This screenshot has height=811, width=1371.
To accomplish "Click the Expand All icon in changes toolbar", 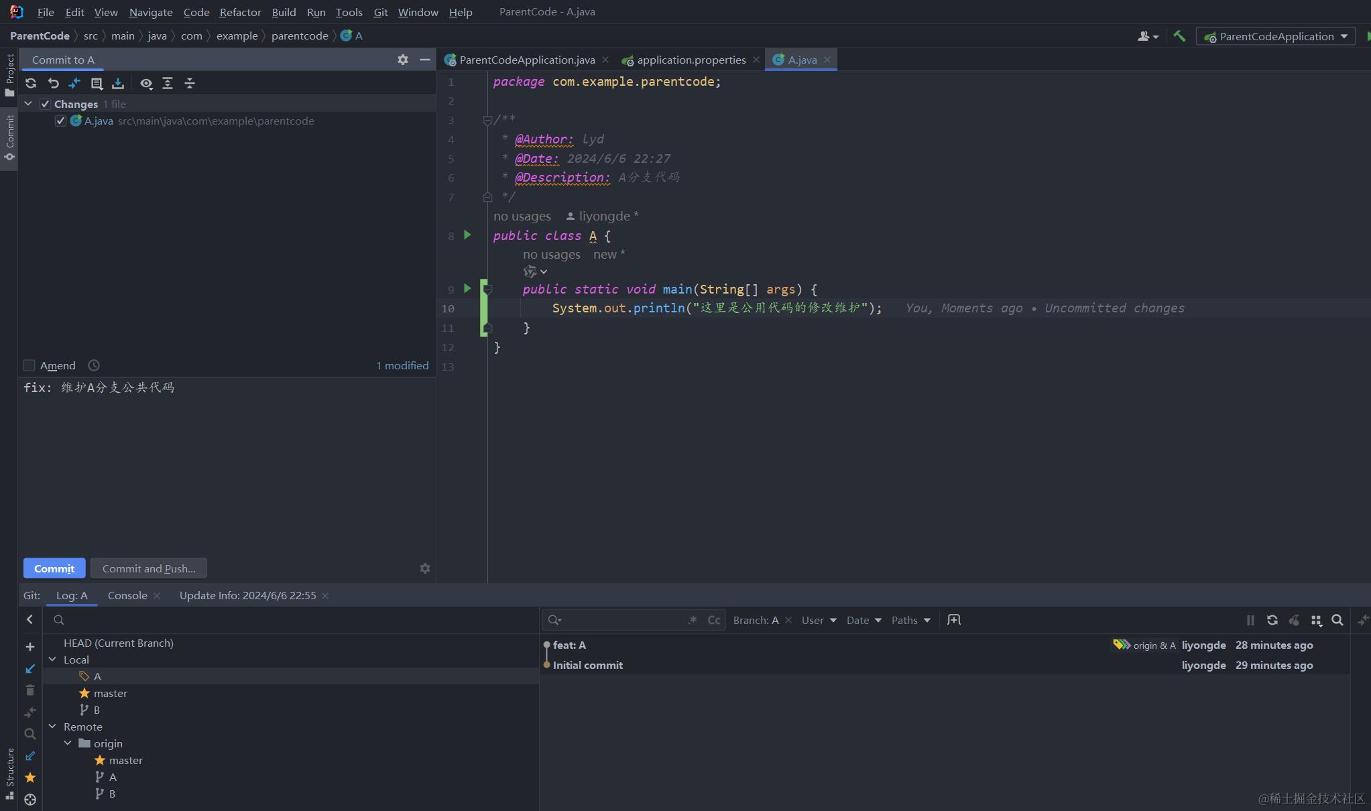I will [168, 83].
